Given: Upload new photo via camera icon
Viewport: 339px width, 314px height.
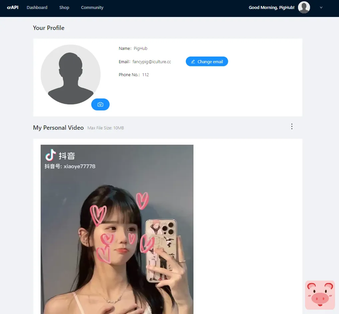Looking at the screenshot, I should 100,104.
